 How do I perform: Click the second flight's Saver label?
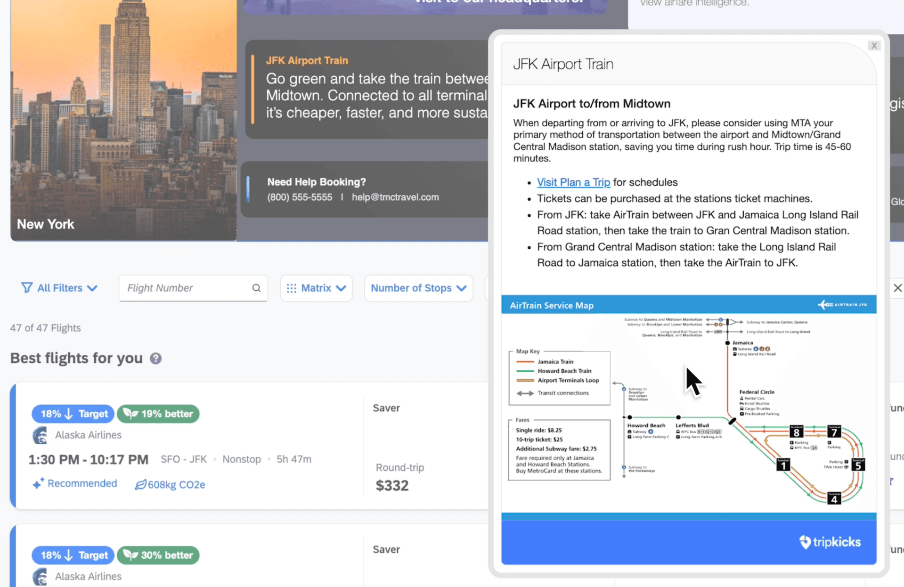click(x=386, y=549)
